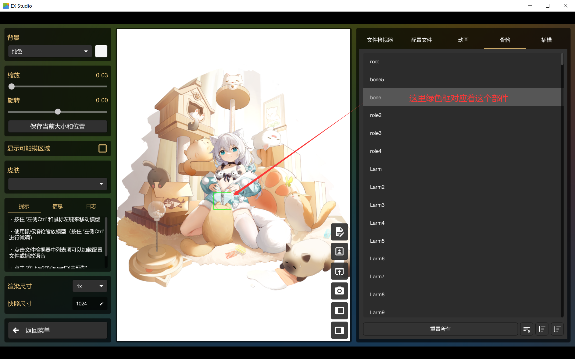Click the 旋转 slider handle
The image size is (575, 359).
point(58,111)
